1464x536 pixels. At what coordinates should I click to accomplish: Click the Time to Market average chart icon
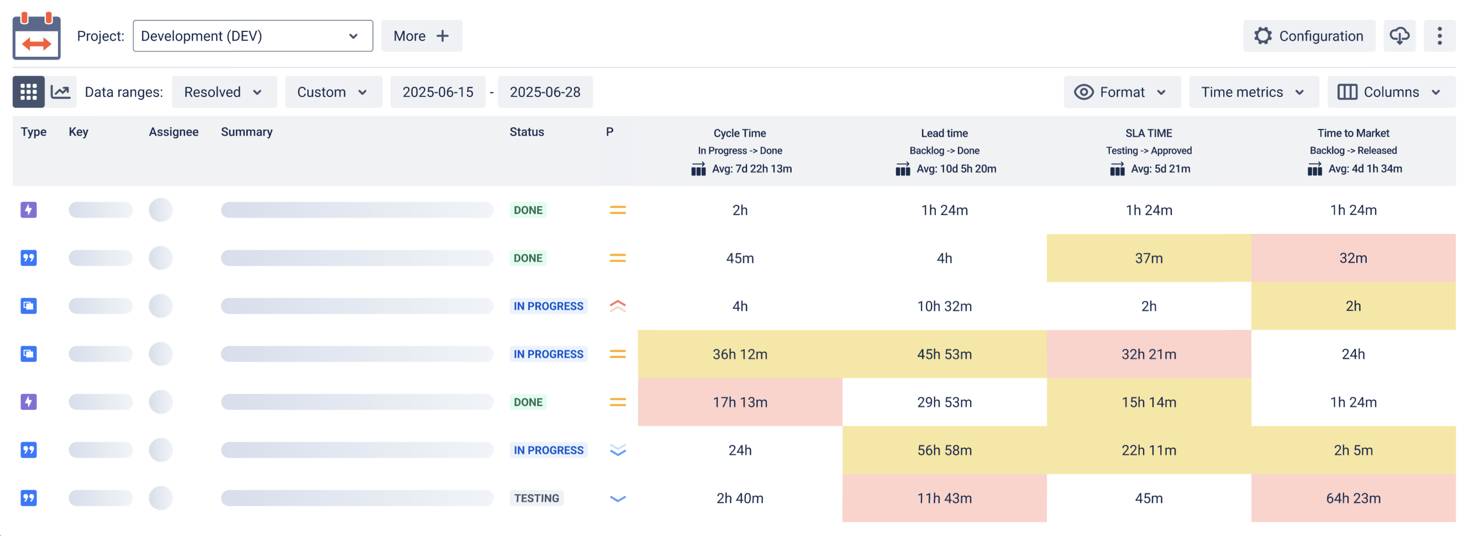point(1314,169)
